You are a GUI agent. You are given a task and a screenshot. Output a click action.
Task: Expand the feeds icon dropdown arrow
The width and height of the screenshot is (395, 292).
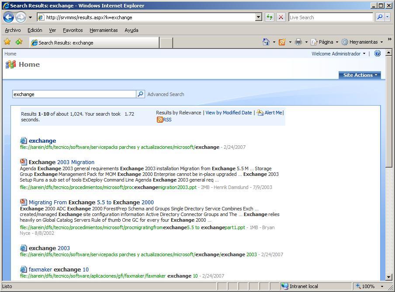tap(290, 42)
